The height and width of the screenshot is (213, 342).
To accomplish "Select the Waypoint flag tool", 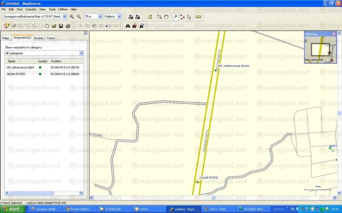I will click(175, 16).
